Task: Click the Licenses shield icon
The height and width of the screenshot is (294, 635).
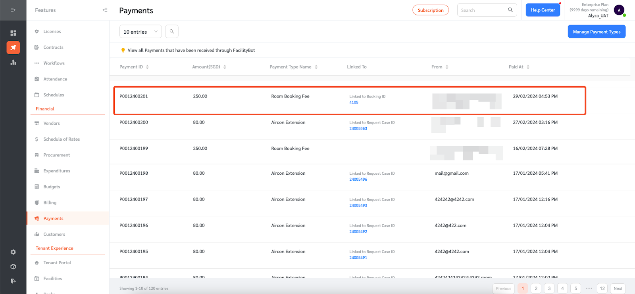Action: pos(37,31)
